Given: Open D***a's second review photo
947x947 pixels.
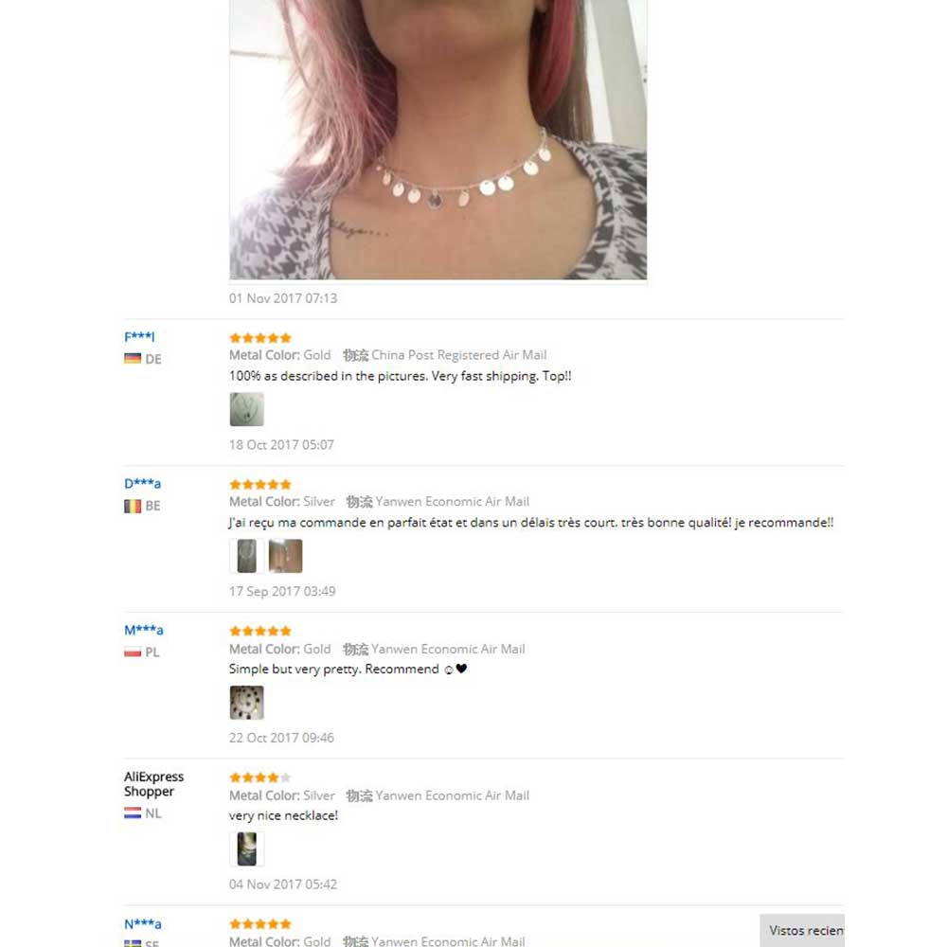Looking at the screenshot, I should coord(285,556).
